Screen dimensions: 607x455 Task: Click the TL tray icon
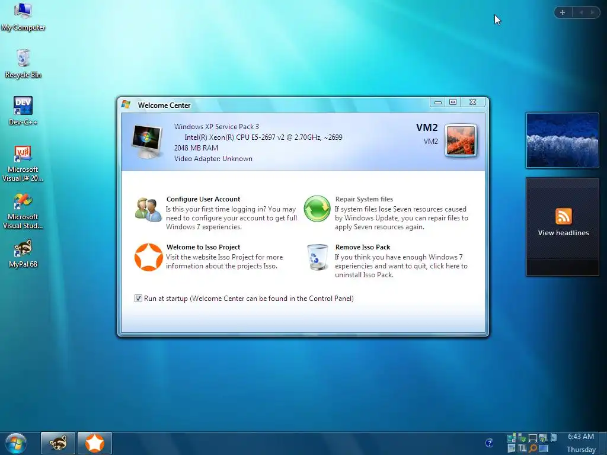522,448
